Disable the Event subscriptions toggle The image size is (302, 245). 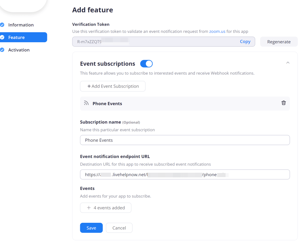click(x=146, y=64)
